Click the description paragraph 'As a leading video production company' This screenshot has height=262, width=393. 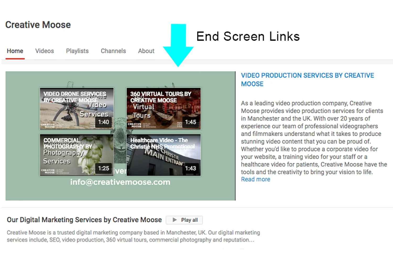pos(314,138)
